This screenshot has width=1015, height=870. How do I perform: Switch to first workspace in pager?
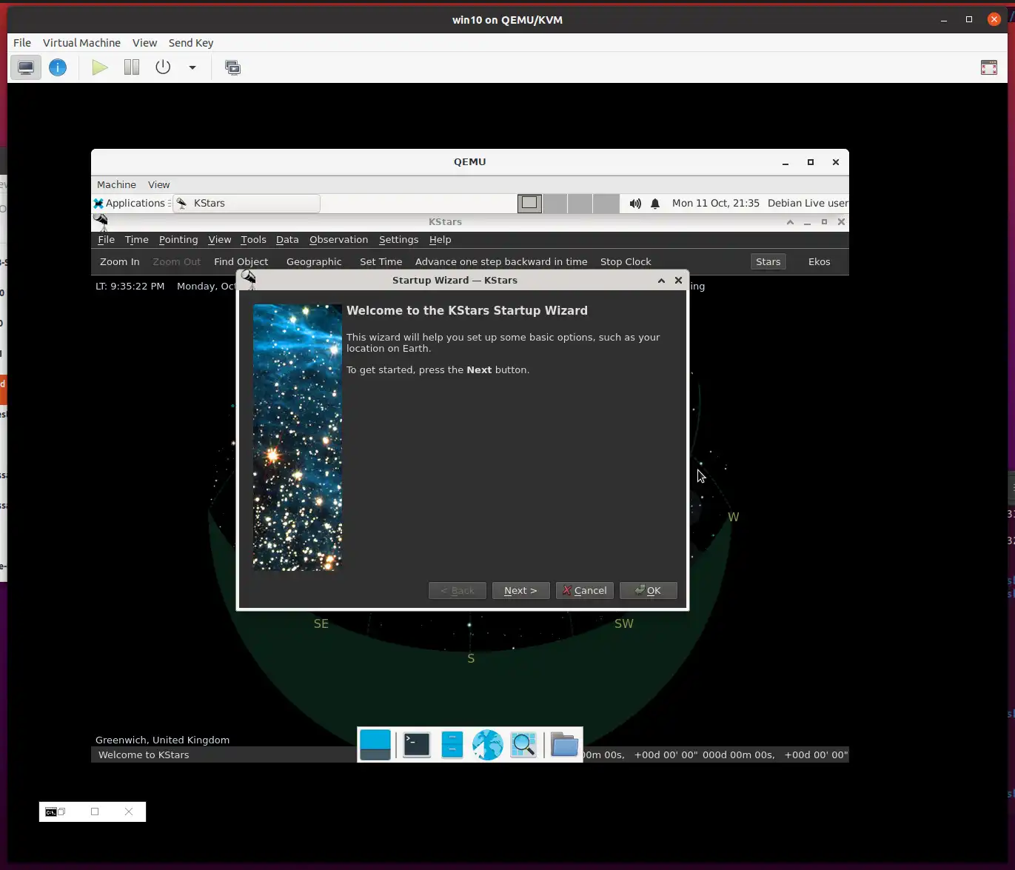pyautogui.click(x=529, y=203)
